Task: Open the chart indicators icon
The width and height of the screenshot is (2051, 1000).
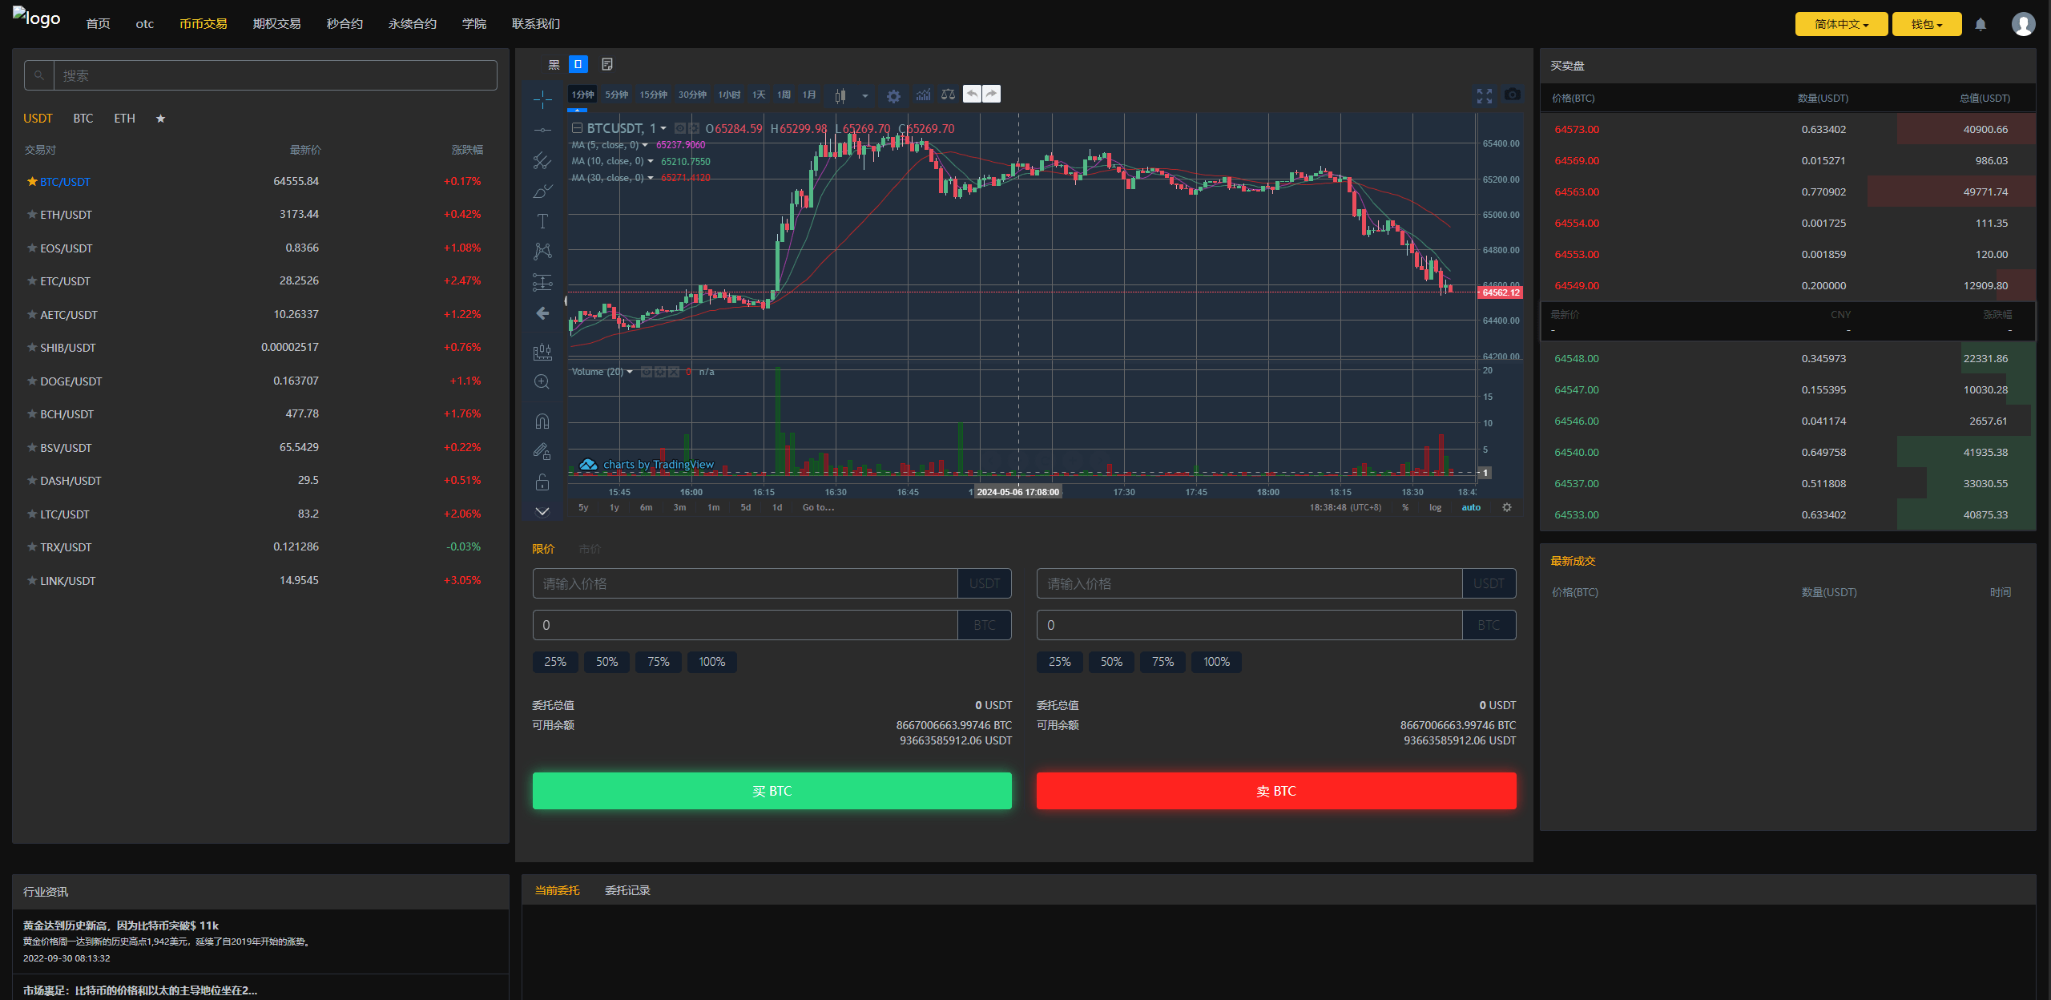Action: [x=923, y=95]
